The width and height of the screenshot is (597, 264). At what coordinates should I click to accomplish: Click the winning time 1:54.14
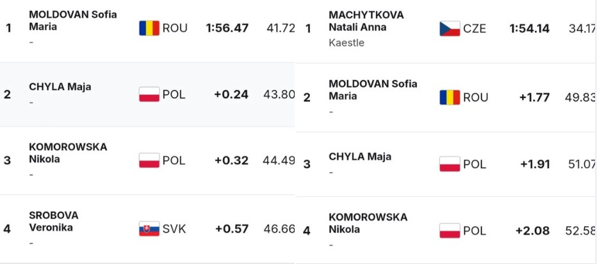coord(530,29)
